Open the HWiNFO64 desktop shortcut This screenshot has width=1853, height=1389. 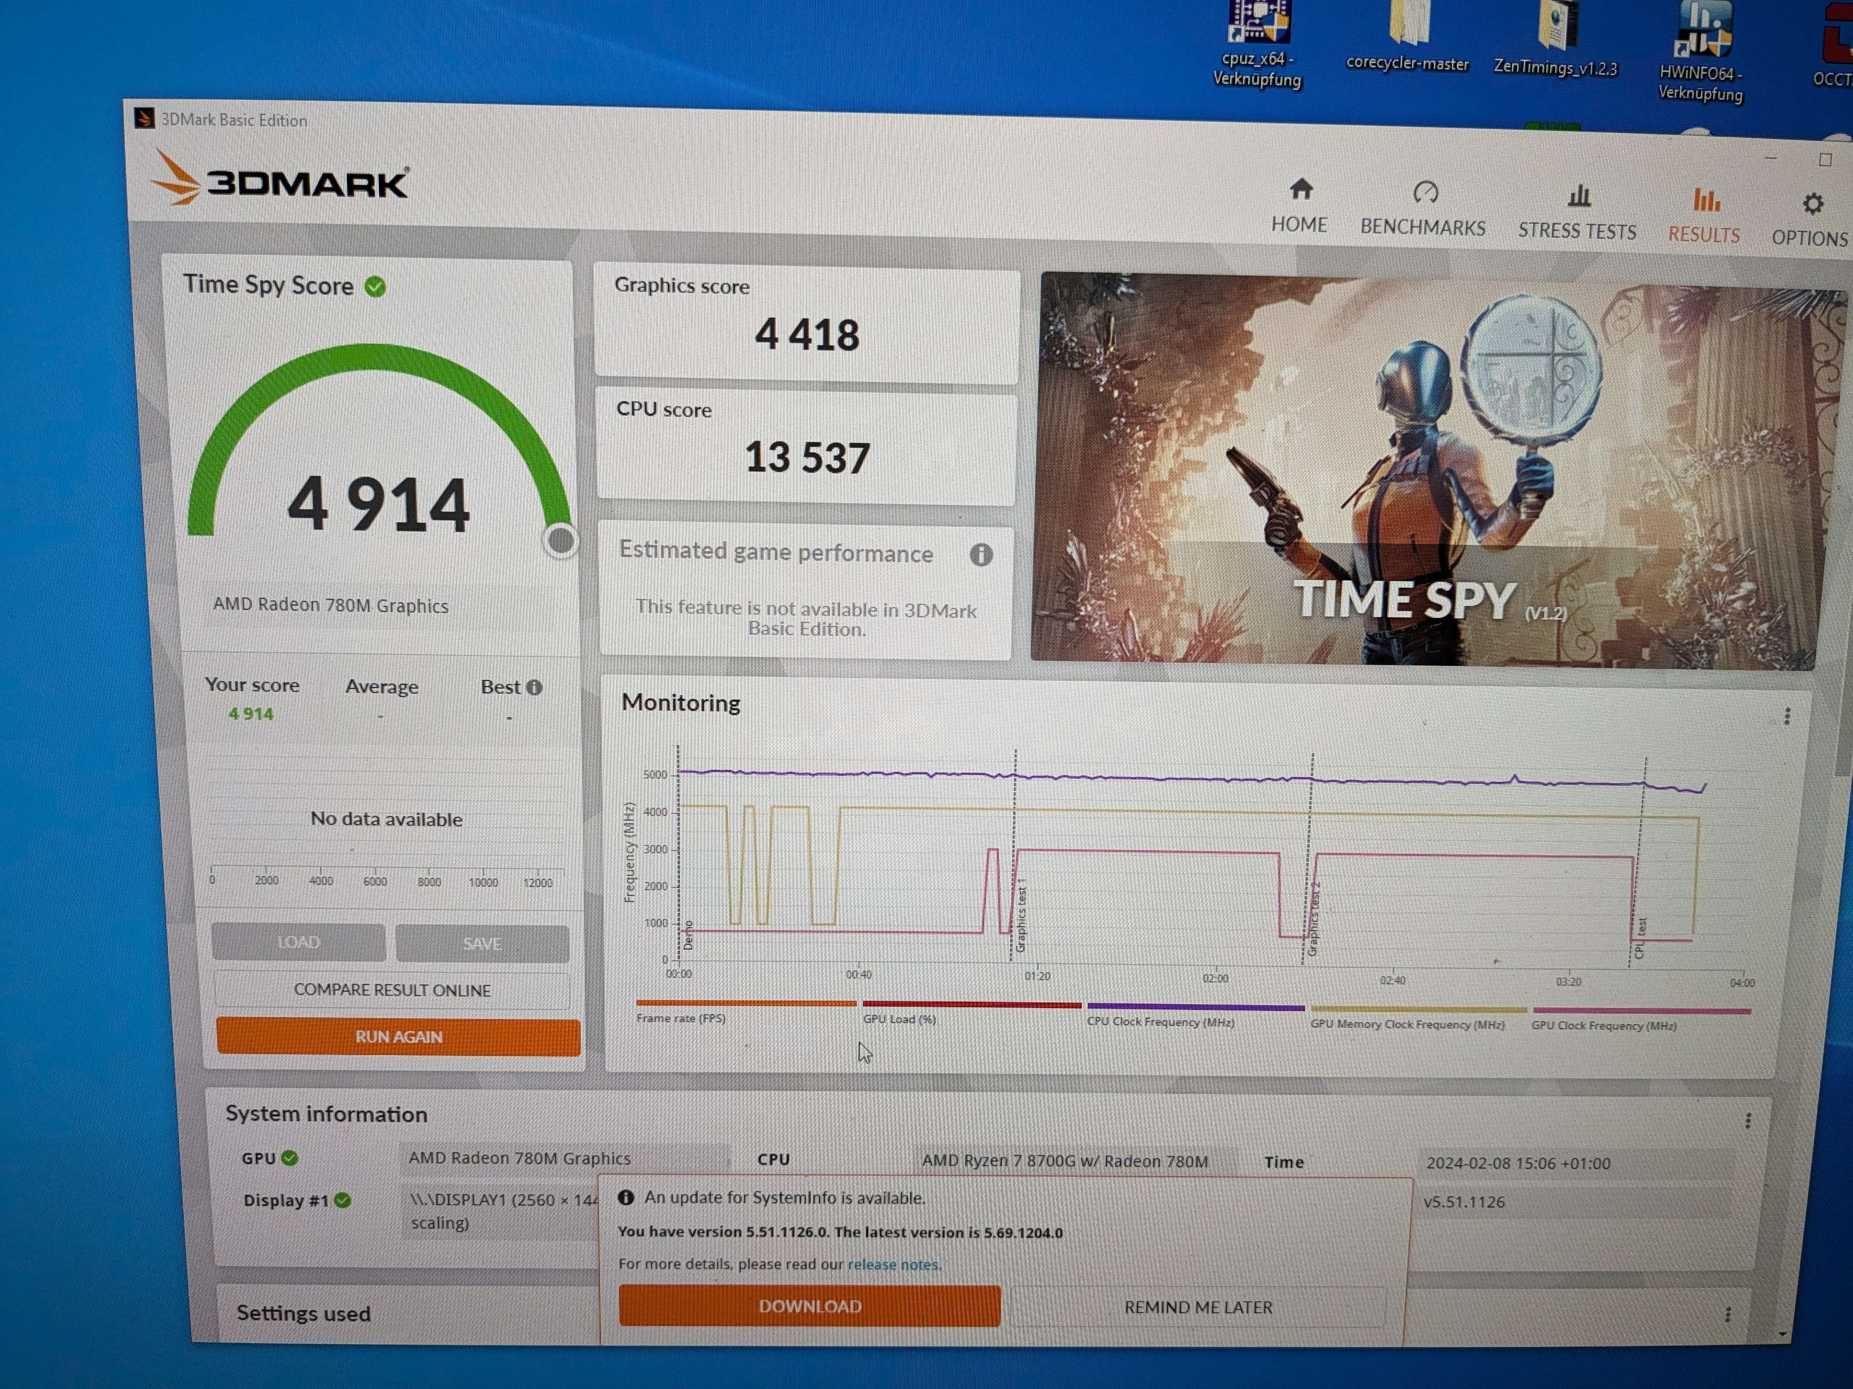[x=1701, y=52]
